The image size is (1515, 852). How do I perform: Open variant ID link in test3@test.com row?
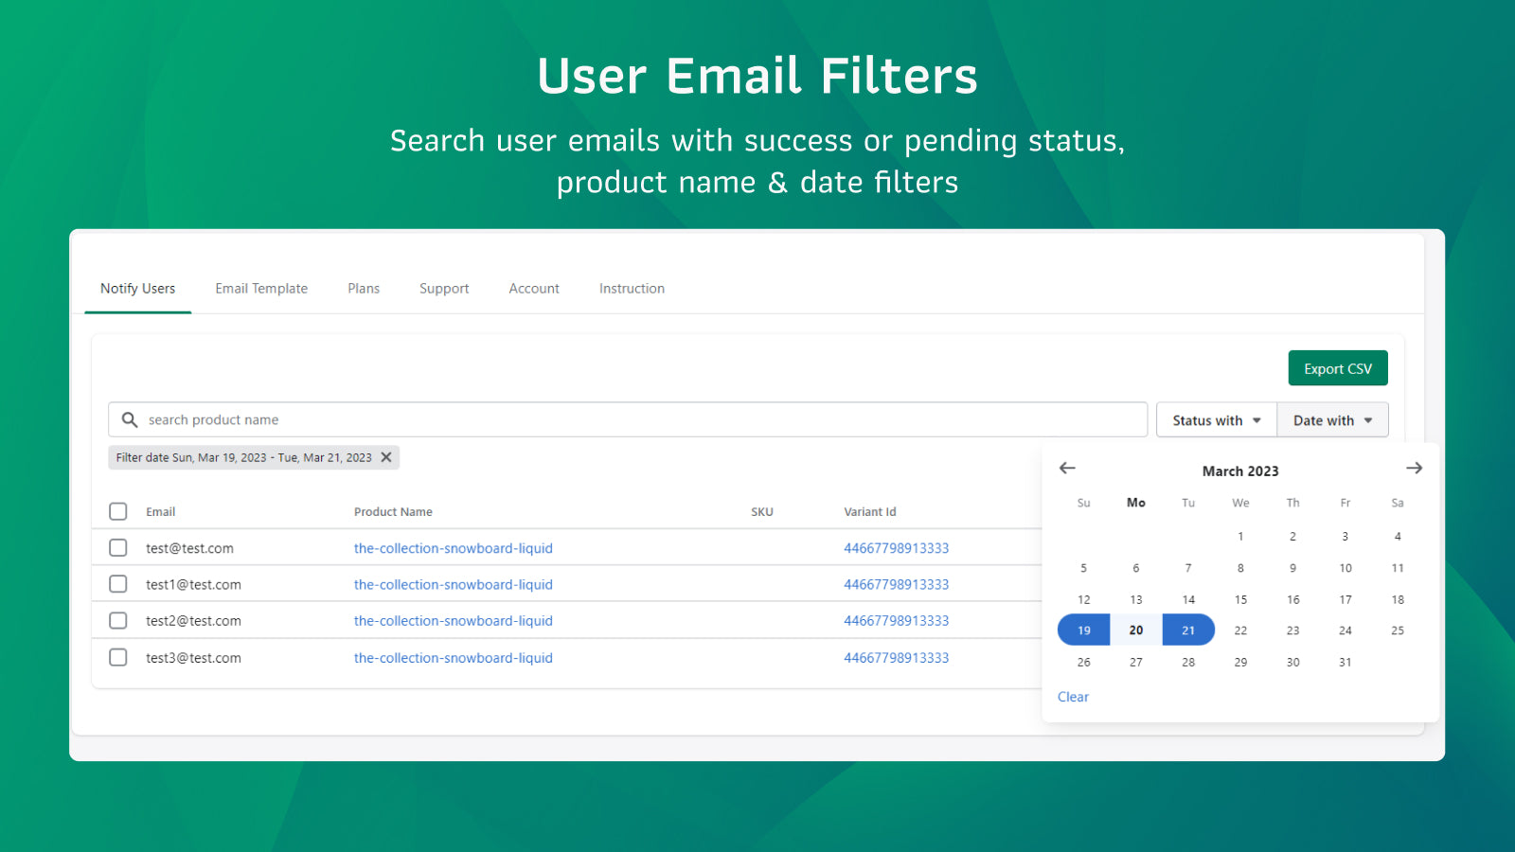click(x=896, y=658)
